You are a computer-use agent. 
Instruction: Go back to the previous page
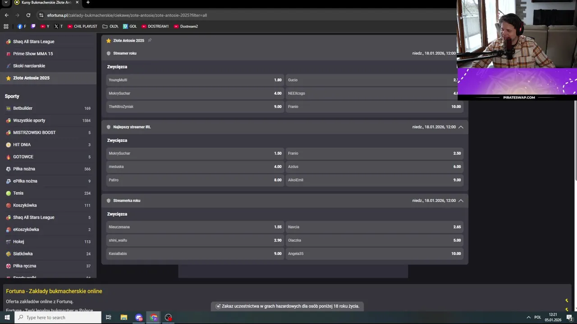click(x=6, y=15)
